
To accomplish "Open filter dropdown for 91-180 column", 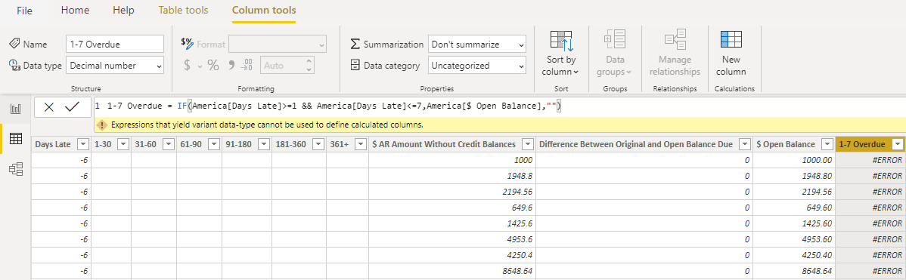I will coord(263,144).
